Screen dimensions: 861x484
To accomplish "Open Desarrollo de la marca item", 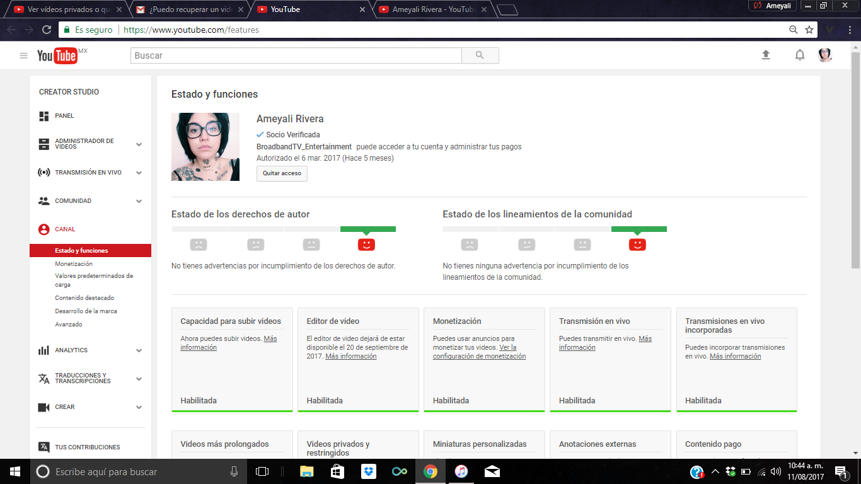I will click(x=86, y=311).
